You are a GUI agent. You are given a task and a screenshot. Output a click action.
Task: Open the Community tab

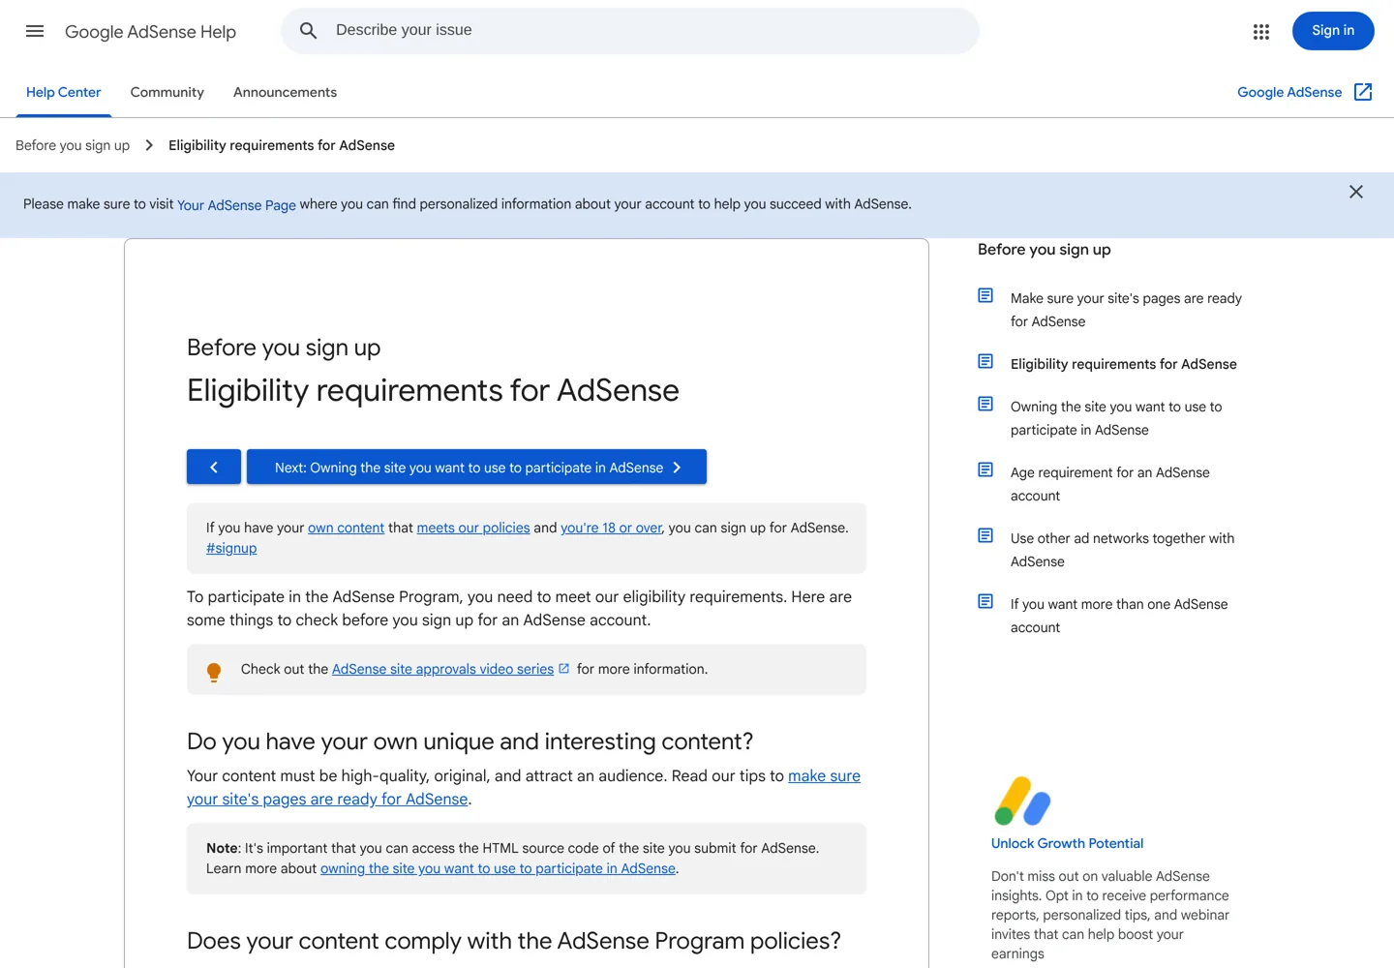click(167, 92)
